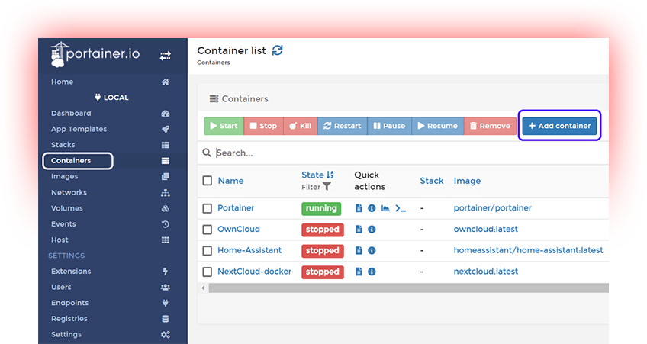This screenshot has width=647, height=344.
Task: Click the horizontal scrollbar left arrow
Action: coord(203,288)
